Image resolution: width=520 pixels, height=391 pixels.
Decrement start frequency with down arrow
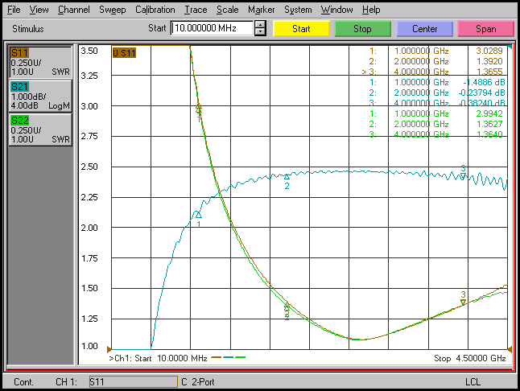[x=260, y=32]
